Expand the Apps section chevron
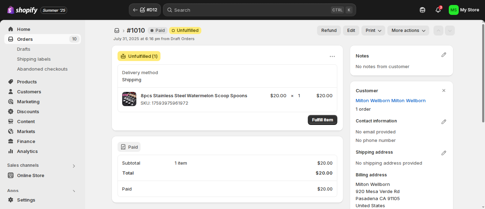 tap(74, 191)
